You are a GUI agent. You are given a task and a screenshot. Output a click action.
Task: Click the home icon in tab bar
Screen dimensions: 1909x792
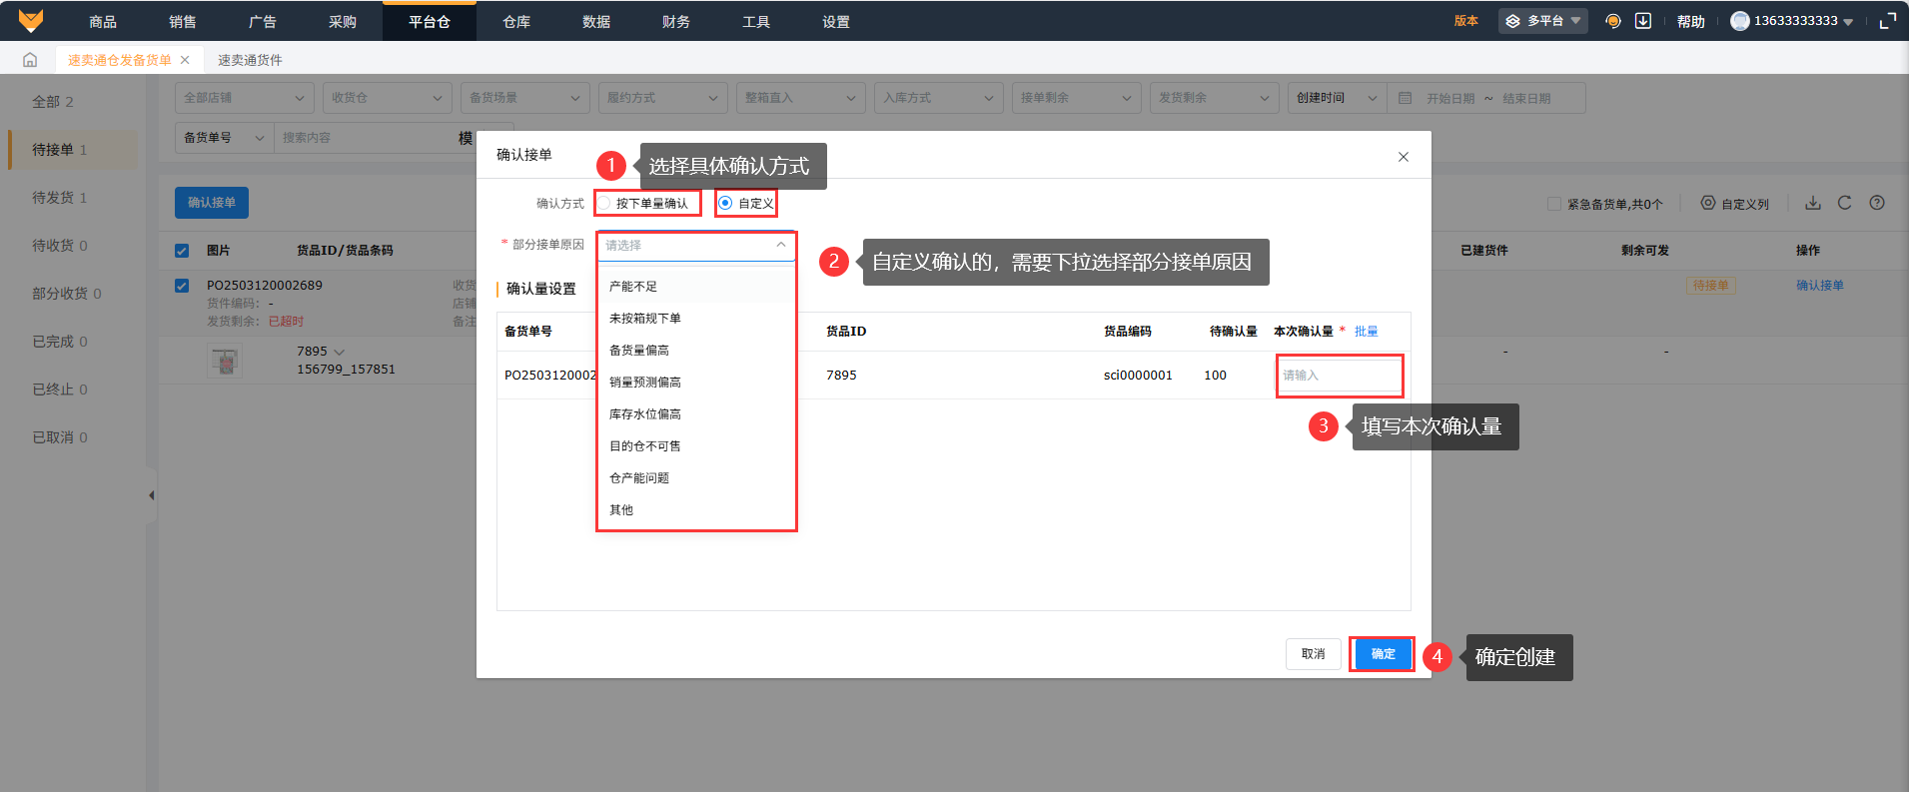pyautogui.click(x=30, y=60)
